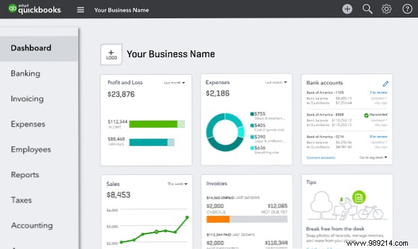Click the last point on Sales line chart
Screen dimensions: 418x249
pyautogui.click(x=187, y=217)
